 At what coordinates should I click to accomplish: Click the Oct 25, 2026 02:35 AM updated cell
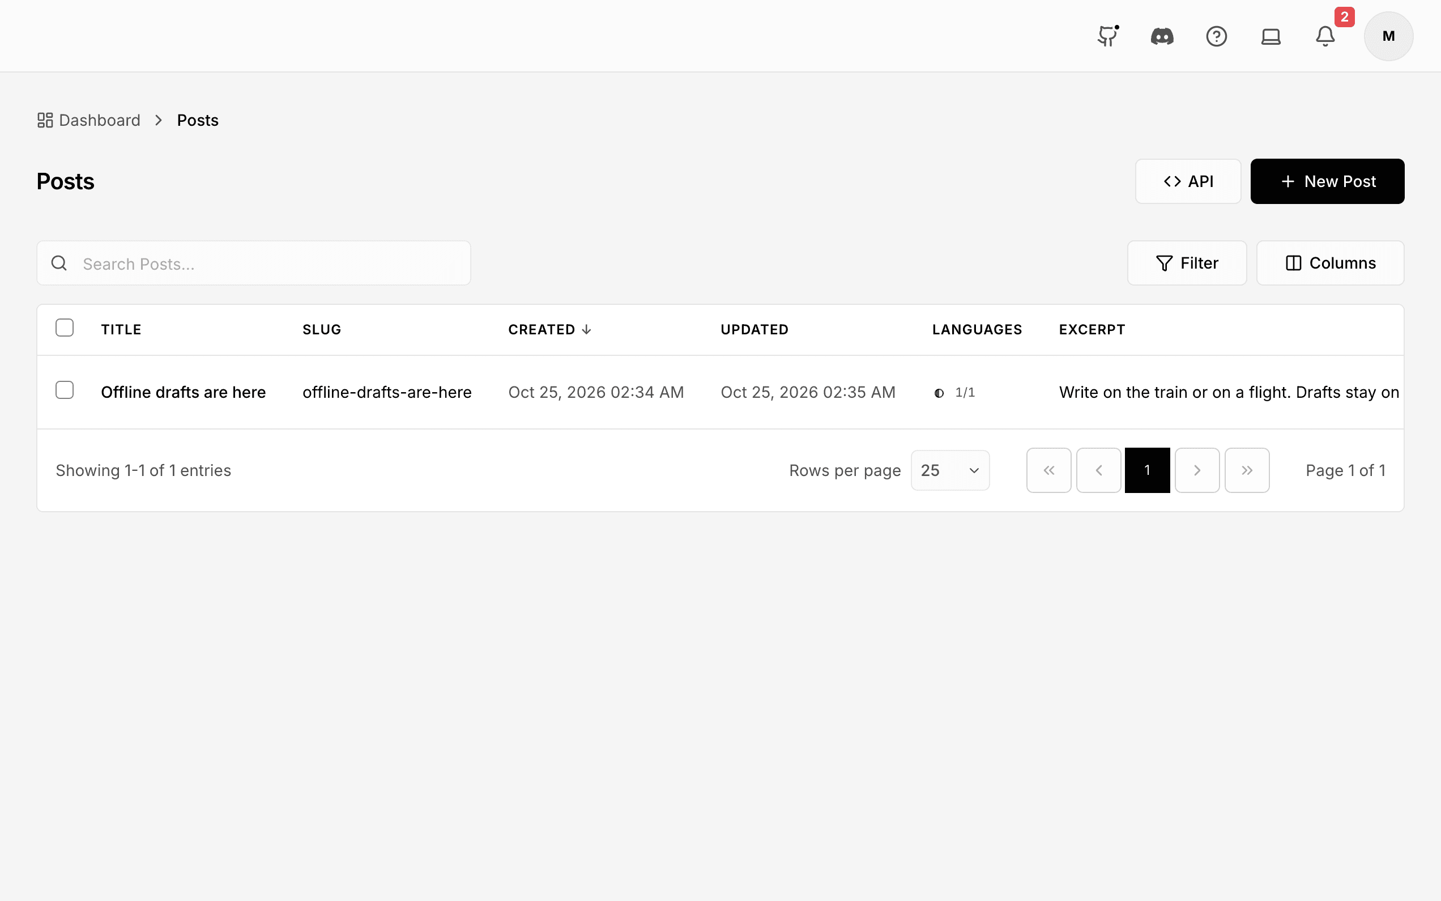tap(808, 392)
